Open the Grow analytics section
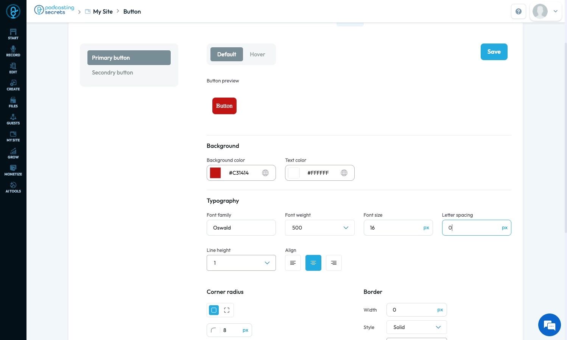 pyautogui.click(x=13, y=153)
